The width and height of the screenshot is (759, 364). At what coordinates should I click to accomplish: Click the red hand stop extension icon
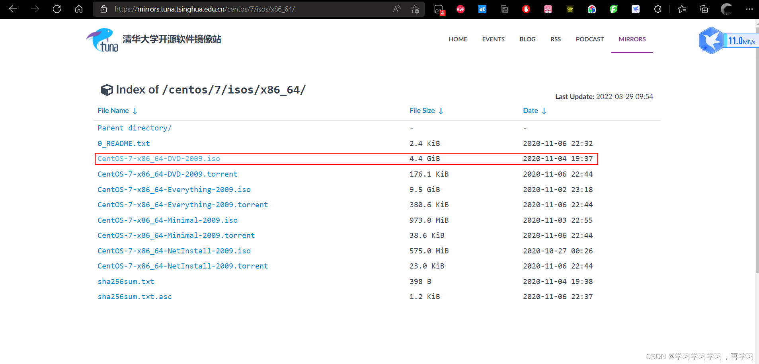click(x=526, y=9)
